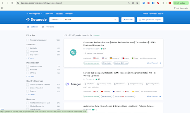The width and height of the screenshot is (190, 113).
Task: Check the ATTOM provider filter
Action: click(x=27, y=73)
